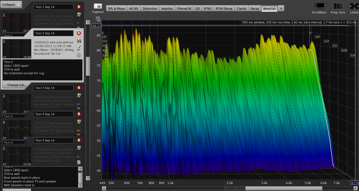359x191 pixels.
Task: Open the RT60 Decay tab
Action: click(x=224, y=9)
